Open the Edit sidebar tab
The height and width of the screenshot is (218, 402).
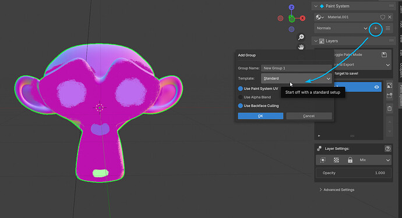(400, 52)
